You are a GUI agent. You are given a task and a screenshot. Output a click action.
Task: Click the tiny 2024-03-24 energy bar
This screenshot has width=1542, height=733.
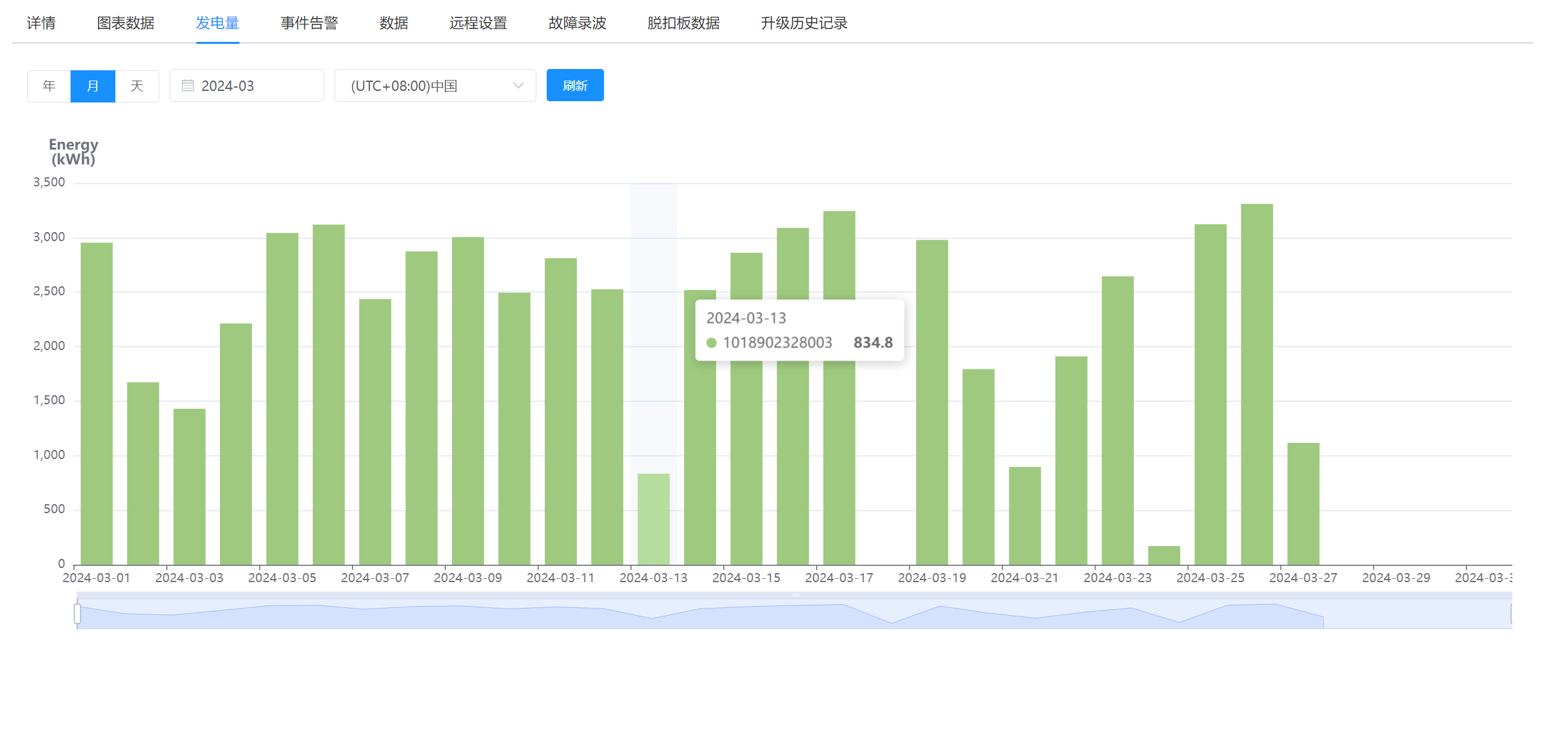1164,556
